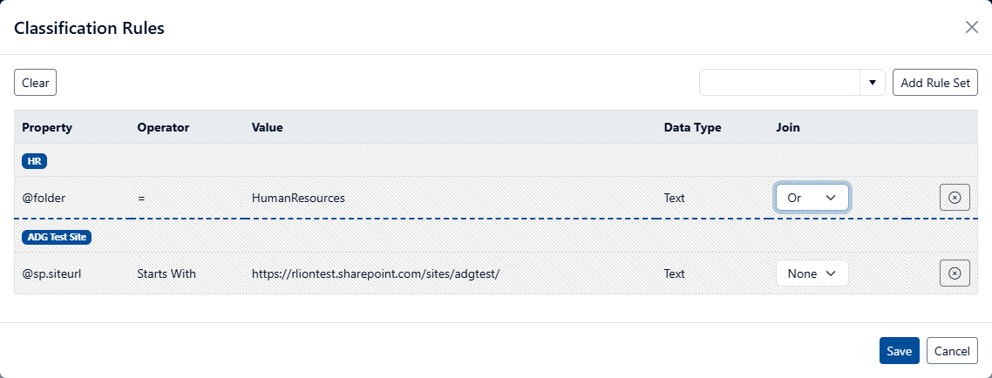This screenshot has width=992, height=378.
Task: Click the @folder property cell
Action: pyautogui.click(x=44, y=198)
